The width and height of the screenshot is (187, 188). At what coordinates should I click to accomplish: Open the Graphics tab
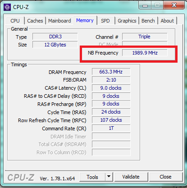pyautogui.click(x=127, y=21)
